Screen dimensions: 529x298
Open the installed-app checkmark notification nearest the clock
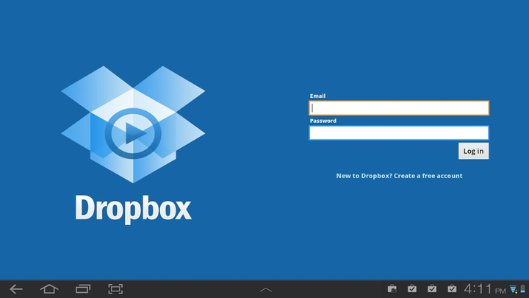click(452, 289)
